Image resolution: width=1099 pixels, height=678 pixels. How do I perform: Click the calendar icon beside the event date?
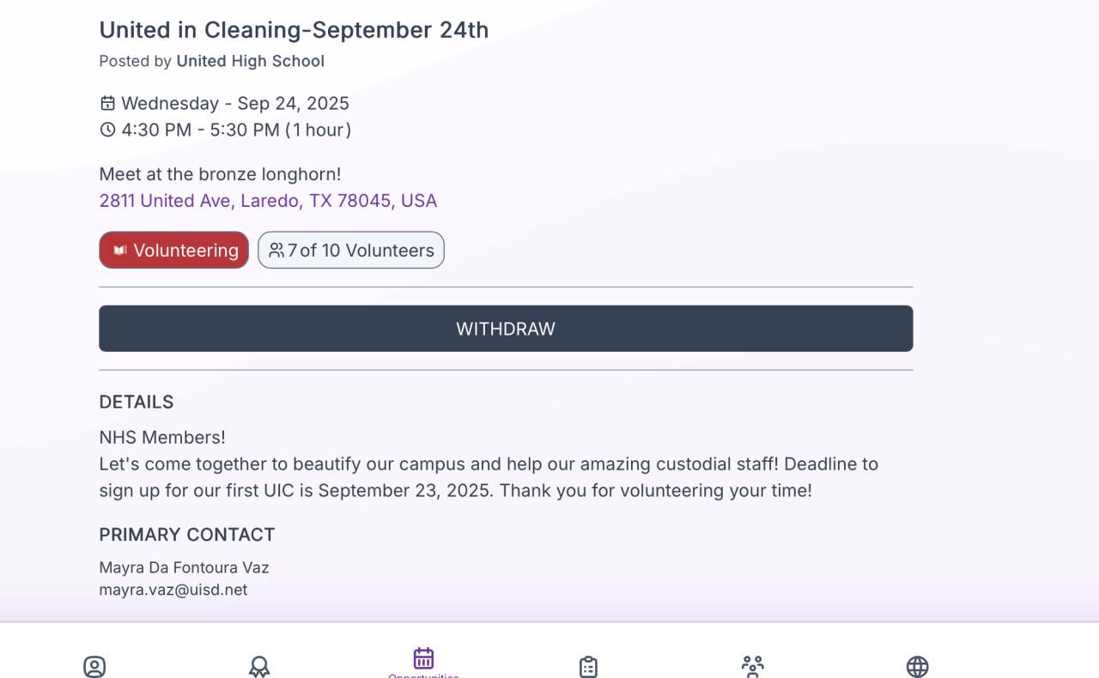pos(107,104)
